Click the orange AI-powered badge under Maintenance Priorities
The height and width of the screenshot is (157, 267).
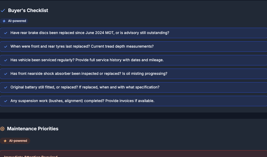pos(15,141)
